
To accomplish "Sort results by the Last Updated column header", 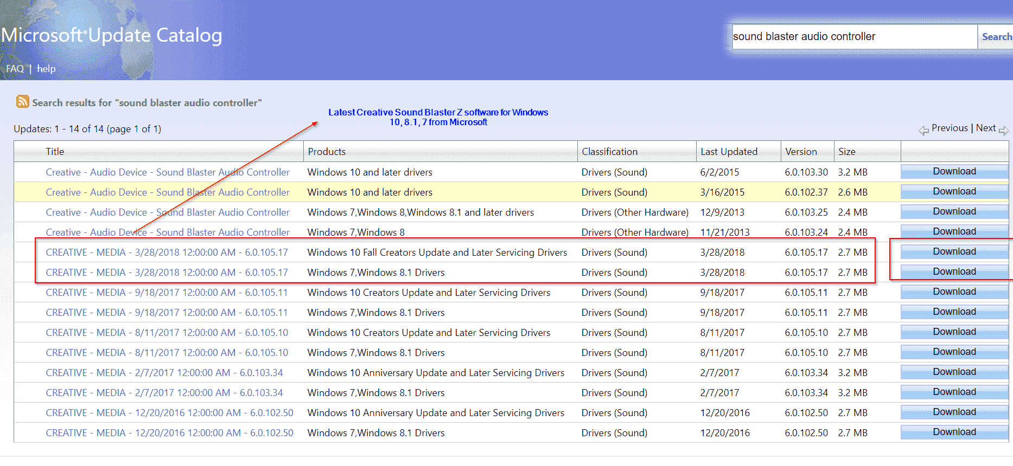I will tap(729, 152).
